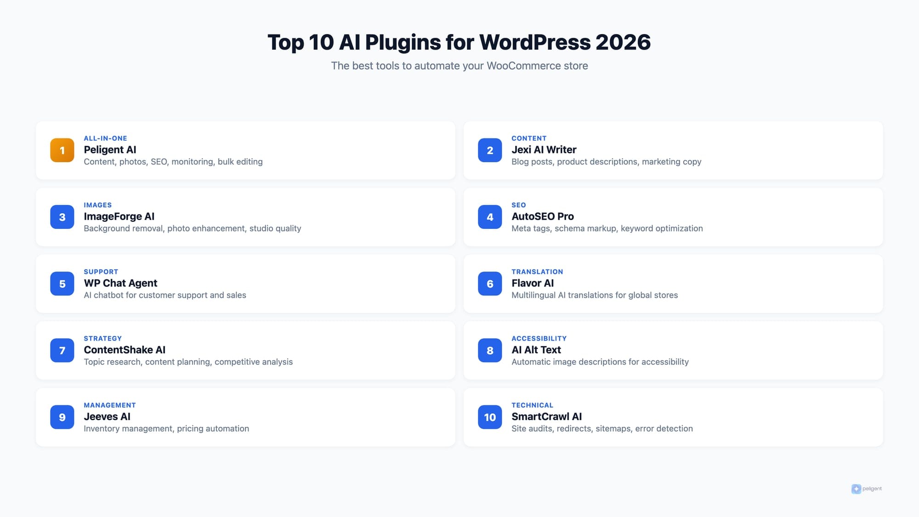Click the blue number 2 badge
919x517 pixels.
click(490, 150)
